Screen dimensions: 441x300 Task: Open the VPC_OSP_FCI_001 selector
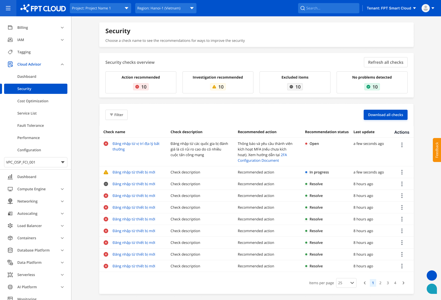click(36, 162)
